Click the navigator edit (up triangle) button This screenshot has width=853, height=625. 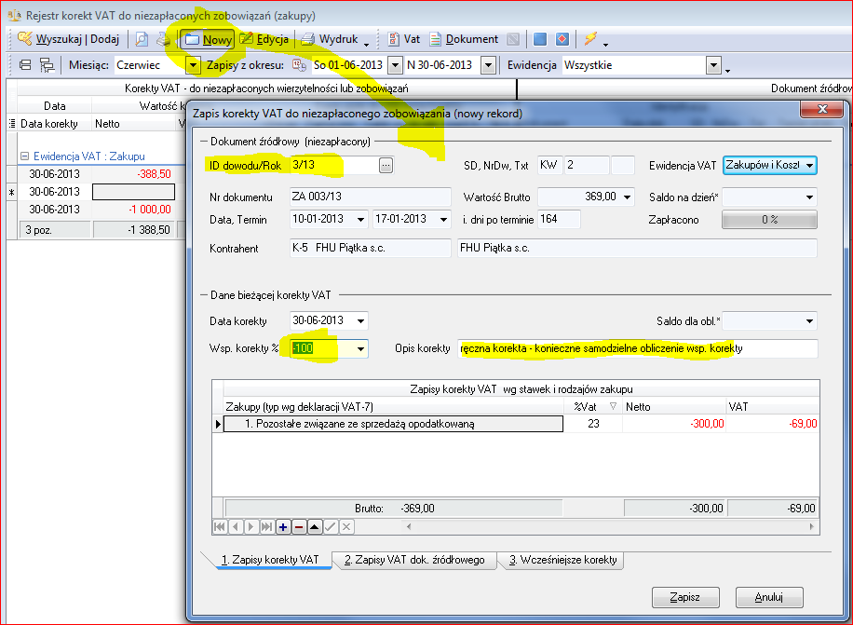(315, 526)
